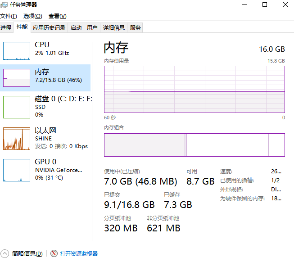This screenshot has height=262, width=294.
Task: Switch to the Details tab
Action: (113, 28)
